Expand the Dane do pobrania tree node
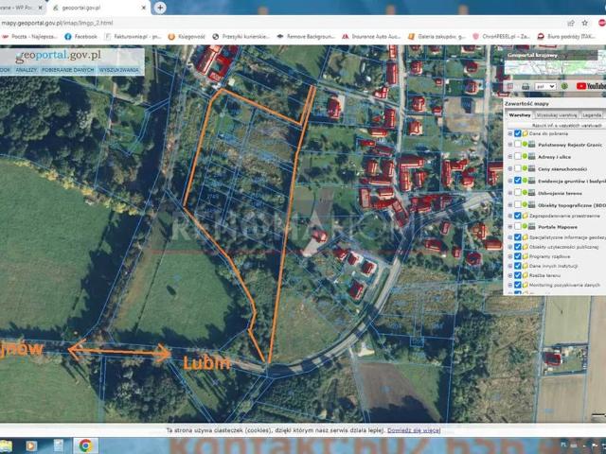This screenshot has width=606, height=454. coord(509,133)
